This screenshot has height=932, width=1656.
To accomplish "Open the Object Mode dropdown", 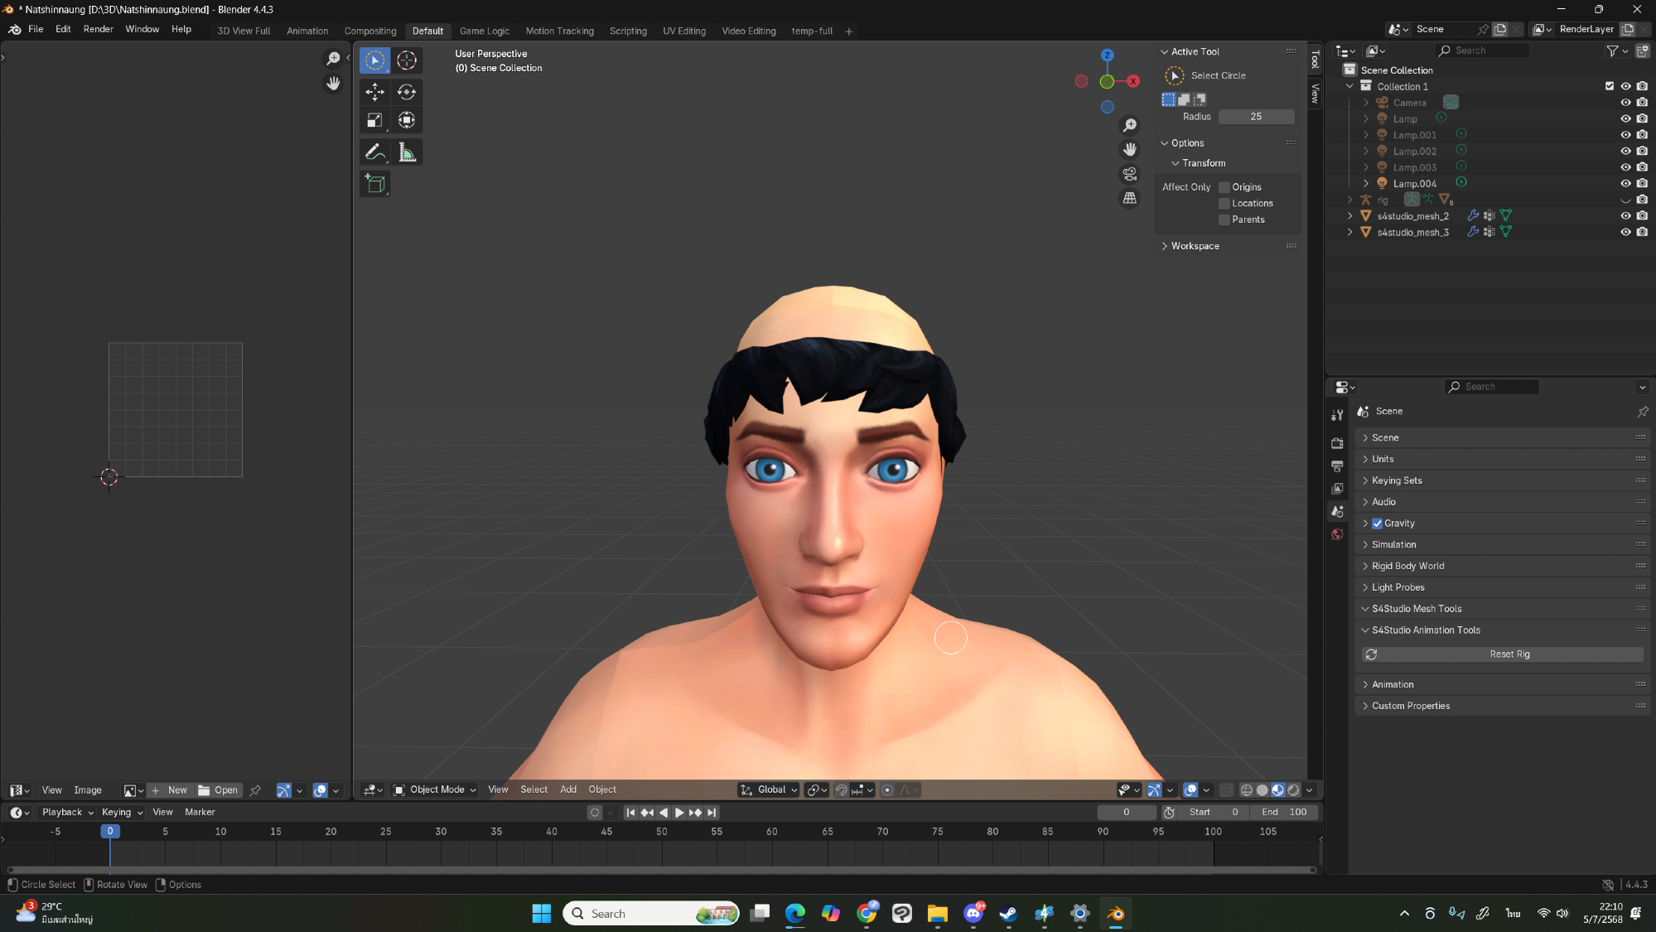I will point(436,790).
